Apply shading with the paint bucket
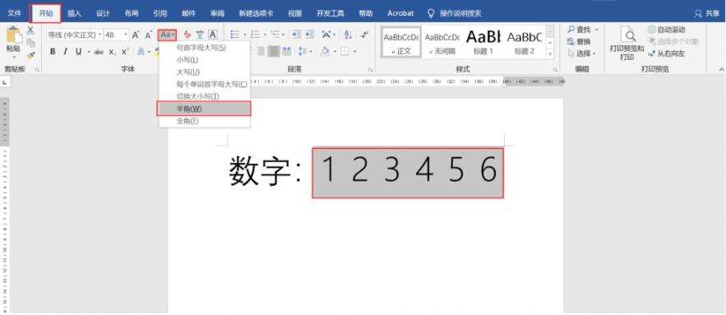The image size is (726, 315). point(325,52)
